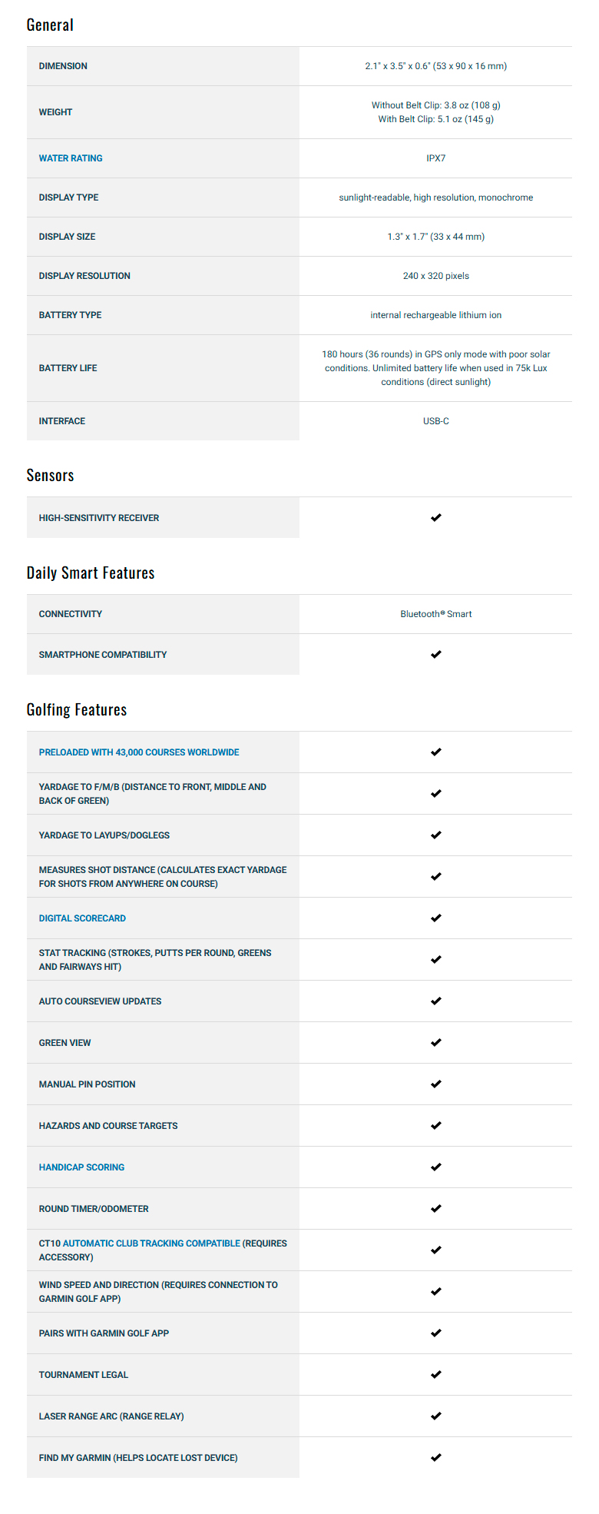Click the Find My Garmin checkmark

click(x=436, y=1457)
